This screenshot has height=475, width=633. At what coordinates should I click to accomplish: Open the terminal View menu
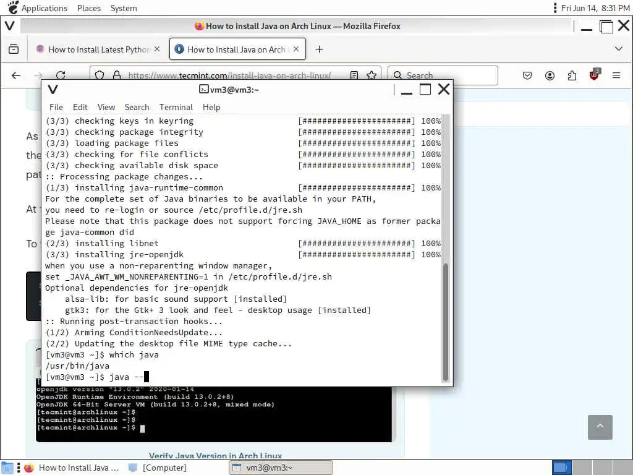(x=106, y=107)
